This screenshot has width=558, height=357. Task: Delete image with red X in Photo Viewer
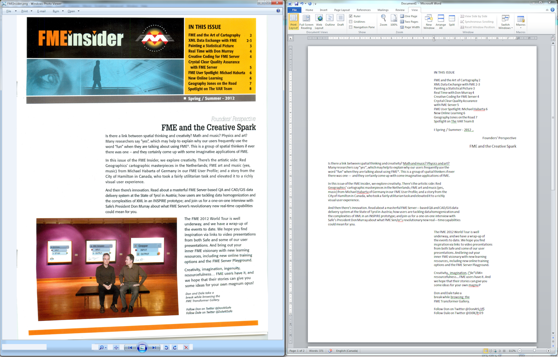pos(186,347)
